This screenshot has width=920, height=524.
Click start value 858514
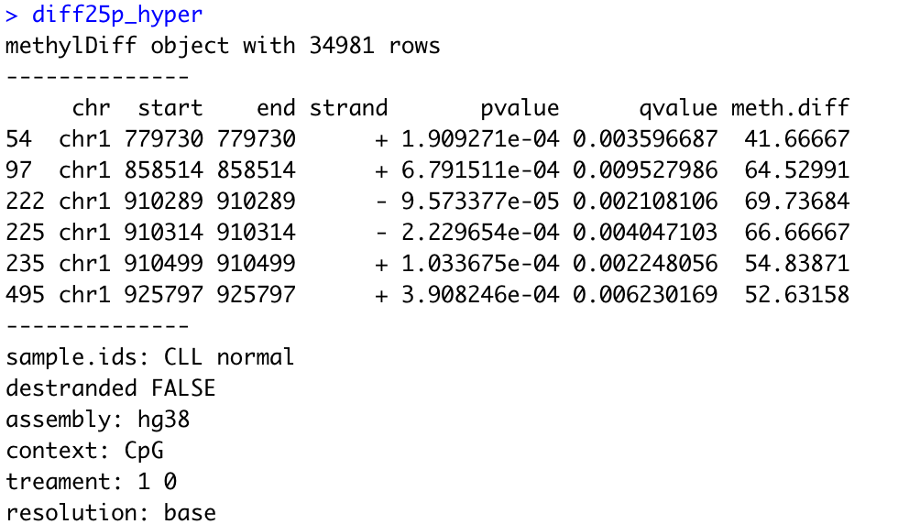tap(163, 170)
